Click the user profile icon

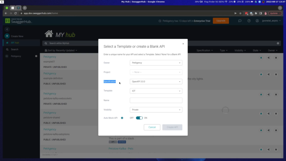tap(257, 21)
